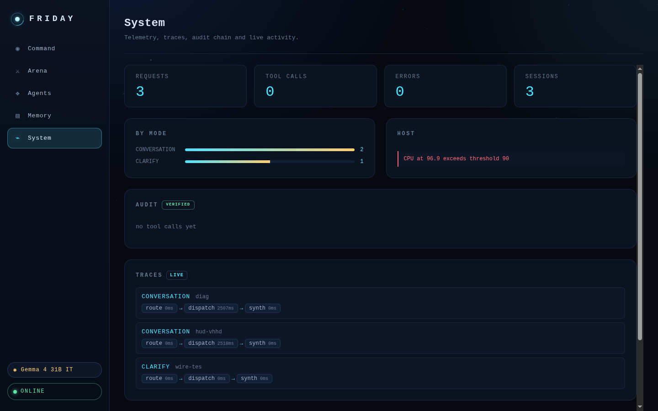The image size is (658, 411).
Task: Click the orange dot beside Gemma 4 31B IT
Action: click(x=15, y=370)
